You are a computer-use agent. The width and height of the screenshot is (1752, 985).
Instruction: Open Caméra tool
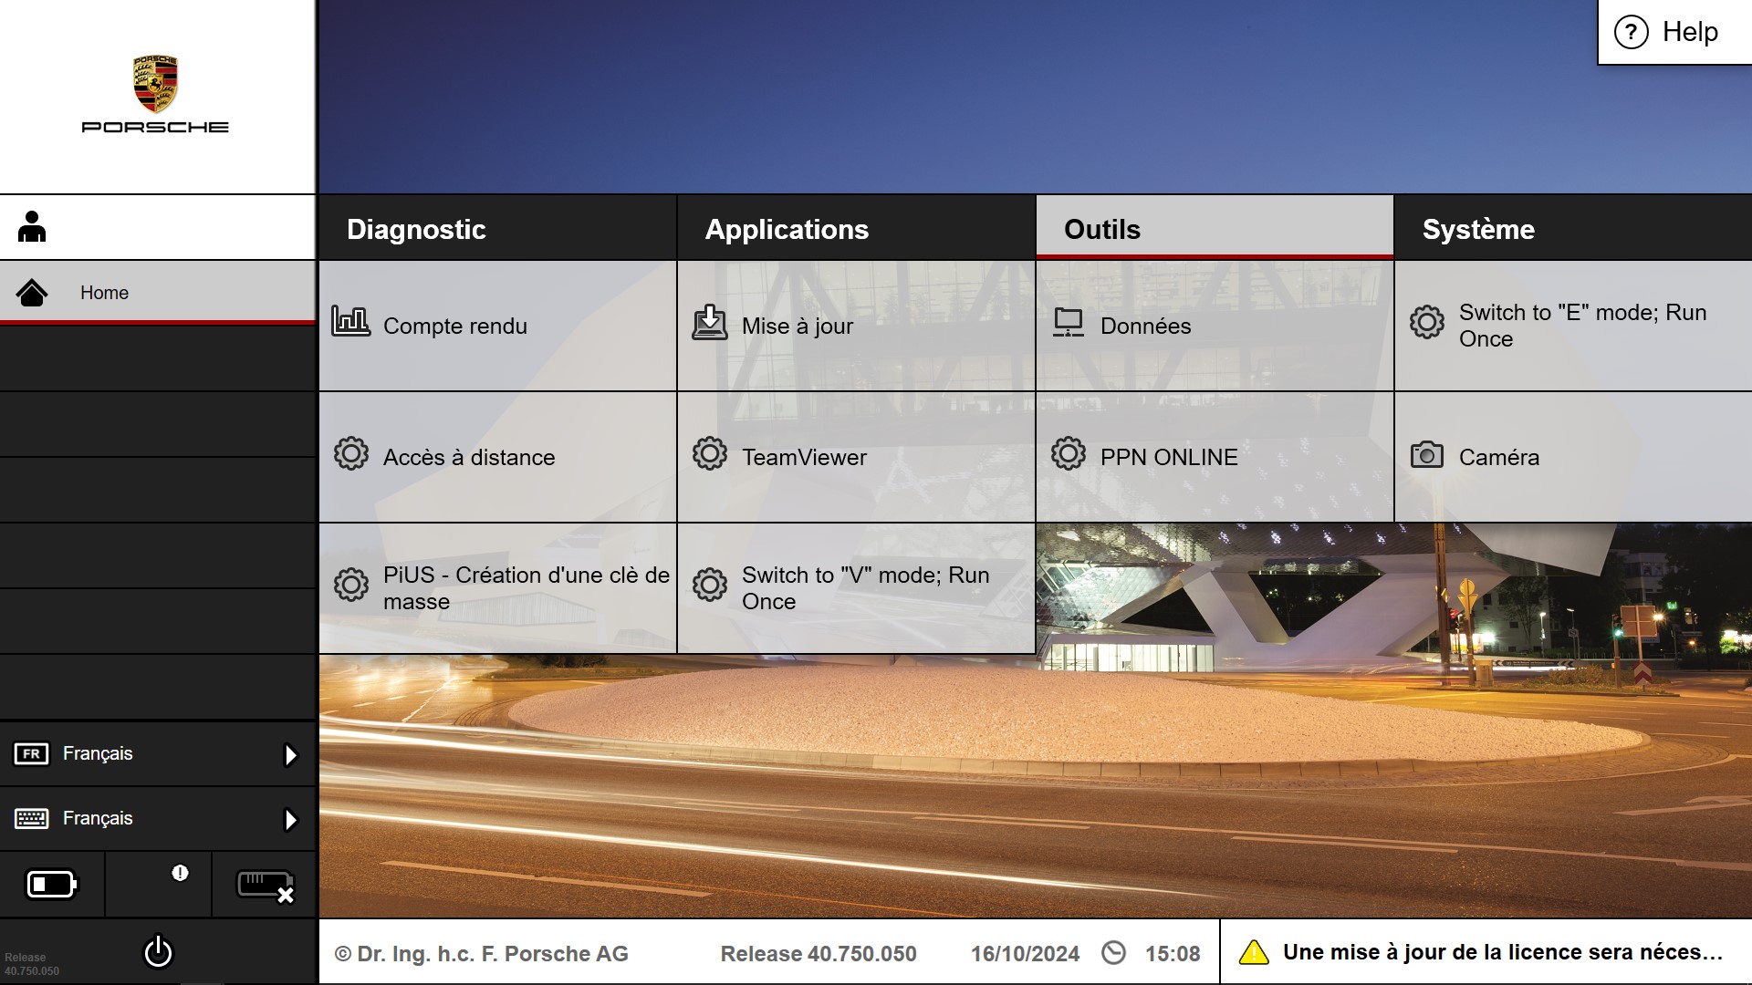1573,457
